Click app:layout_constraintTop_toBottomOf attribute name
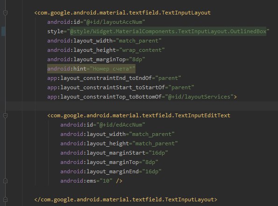Screen dimensions: 278x206 (x=105, y=97)
